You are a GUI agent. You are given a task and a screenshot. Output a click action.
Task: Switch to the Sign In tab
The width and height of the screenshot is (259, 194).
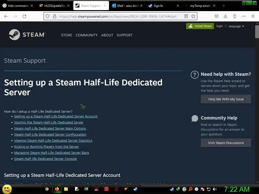164,6
